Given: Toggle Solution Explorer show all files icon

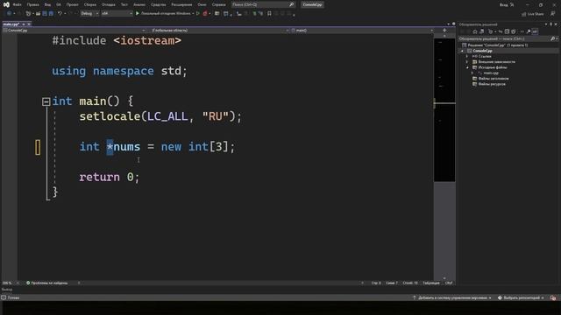Looking at the screenshot, I should [x=514, y=31].
